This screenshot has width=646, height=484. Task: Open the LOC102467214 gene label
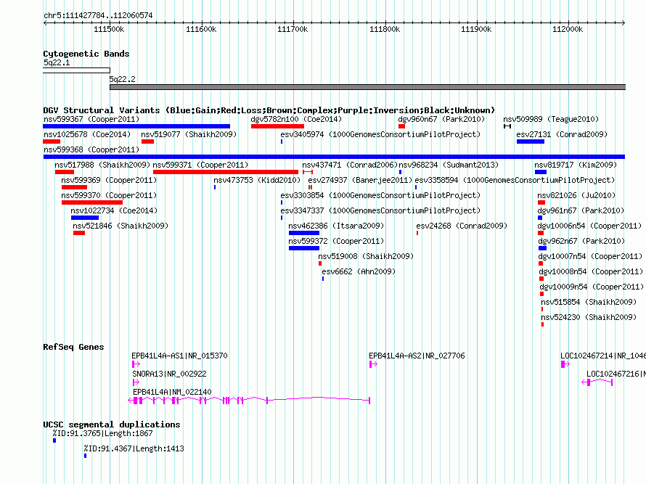click(603, 356)
